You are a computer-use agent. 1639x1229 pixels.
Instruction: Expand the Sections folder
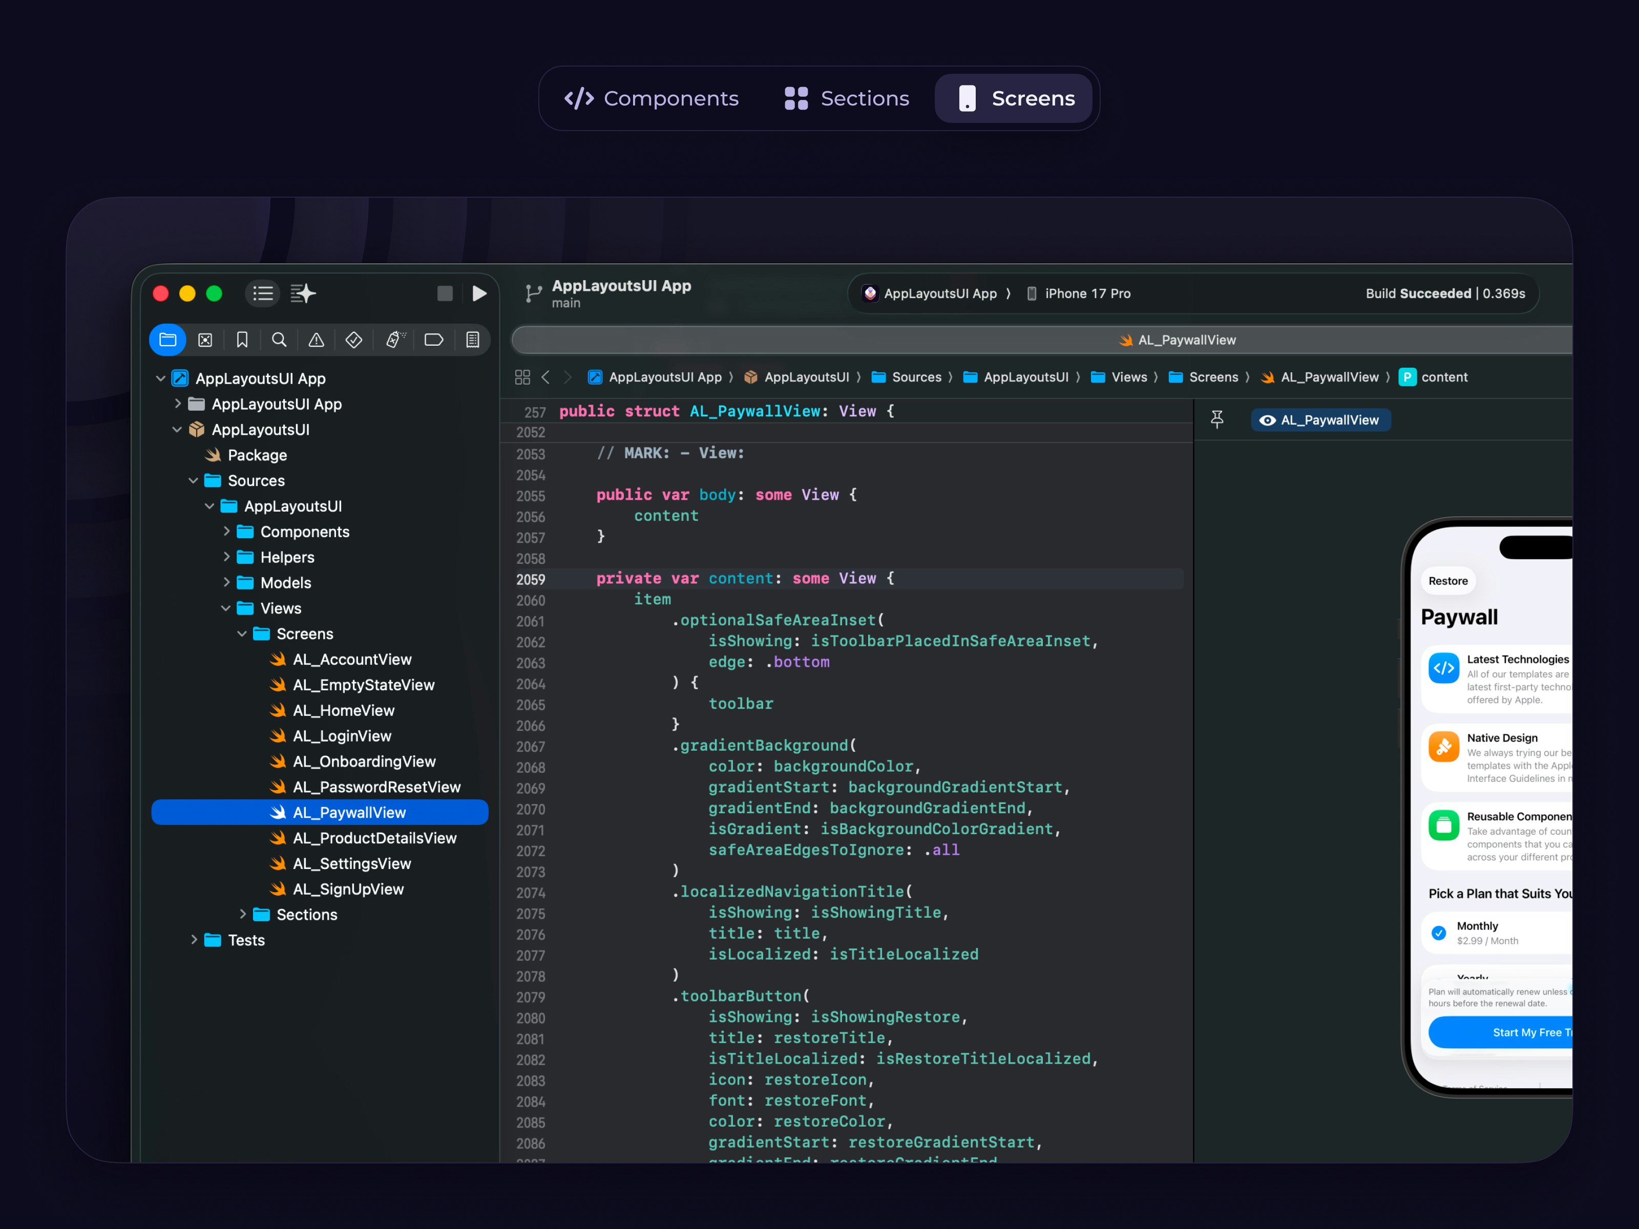242,914
